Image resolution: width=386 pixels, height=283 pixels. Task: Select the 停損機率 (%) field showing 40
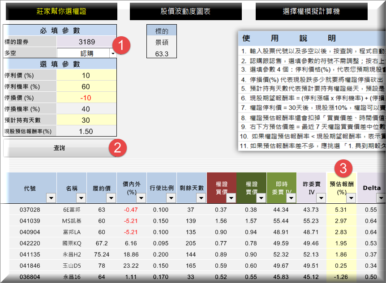tap(86, 109)
